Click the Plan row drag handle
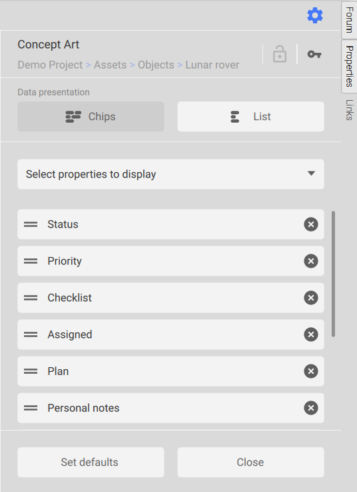The image size is (357, 492). (x=31, y=371)
